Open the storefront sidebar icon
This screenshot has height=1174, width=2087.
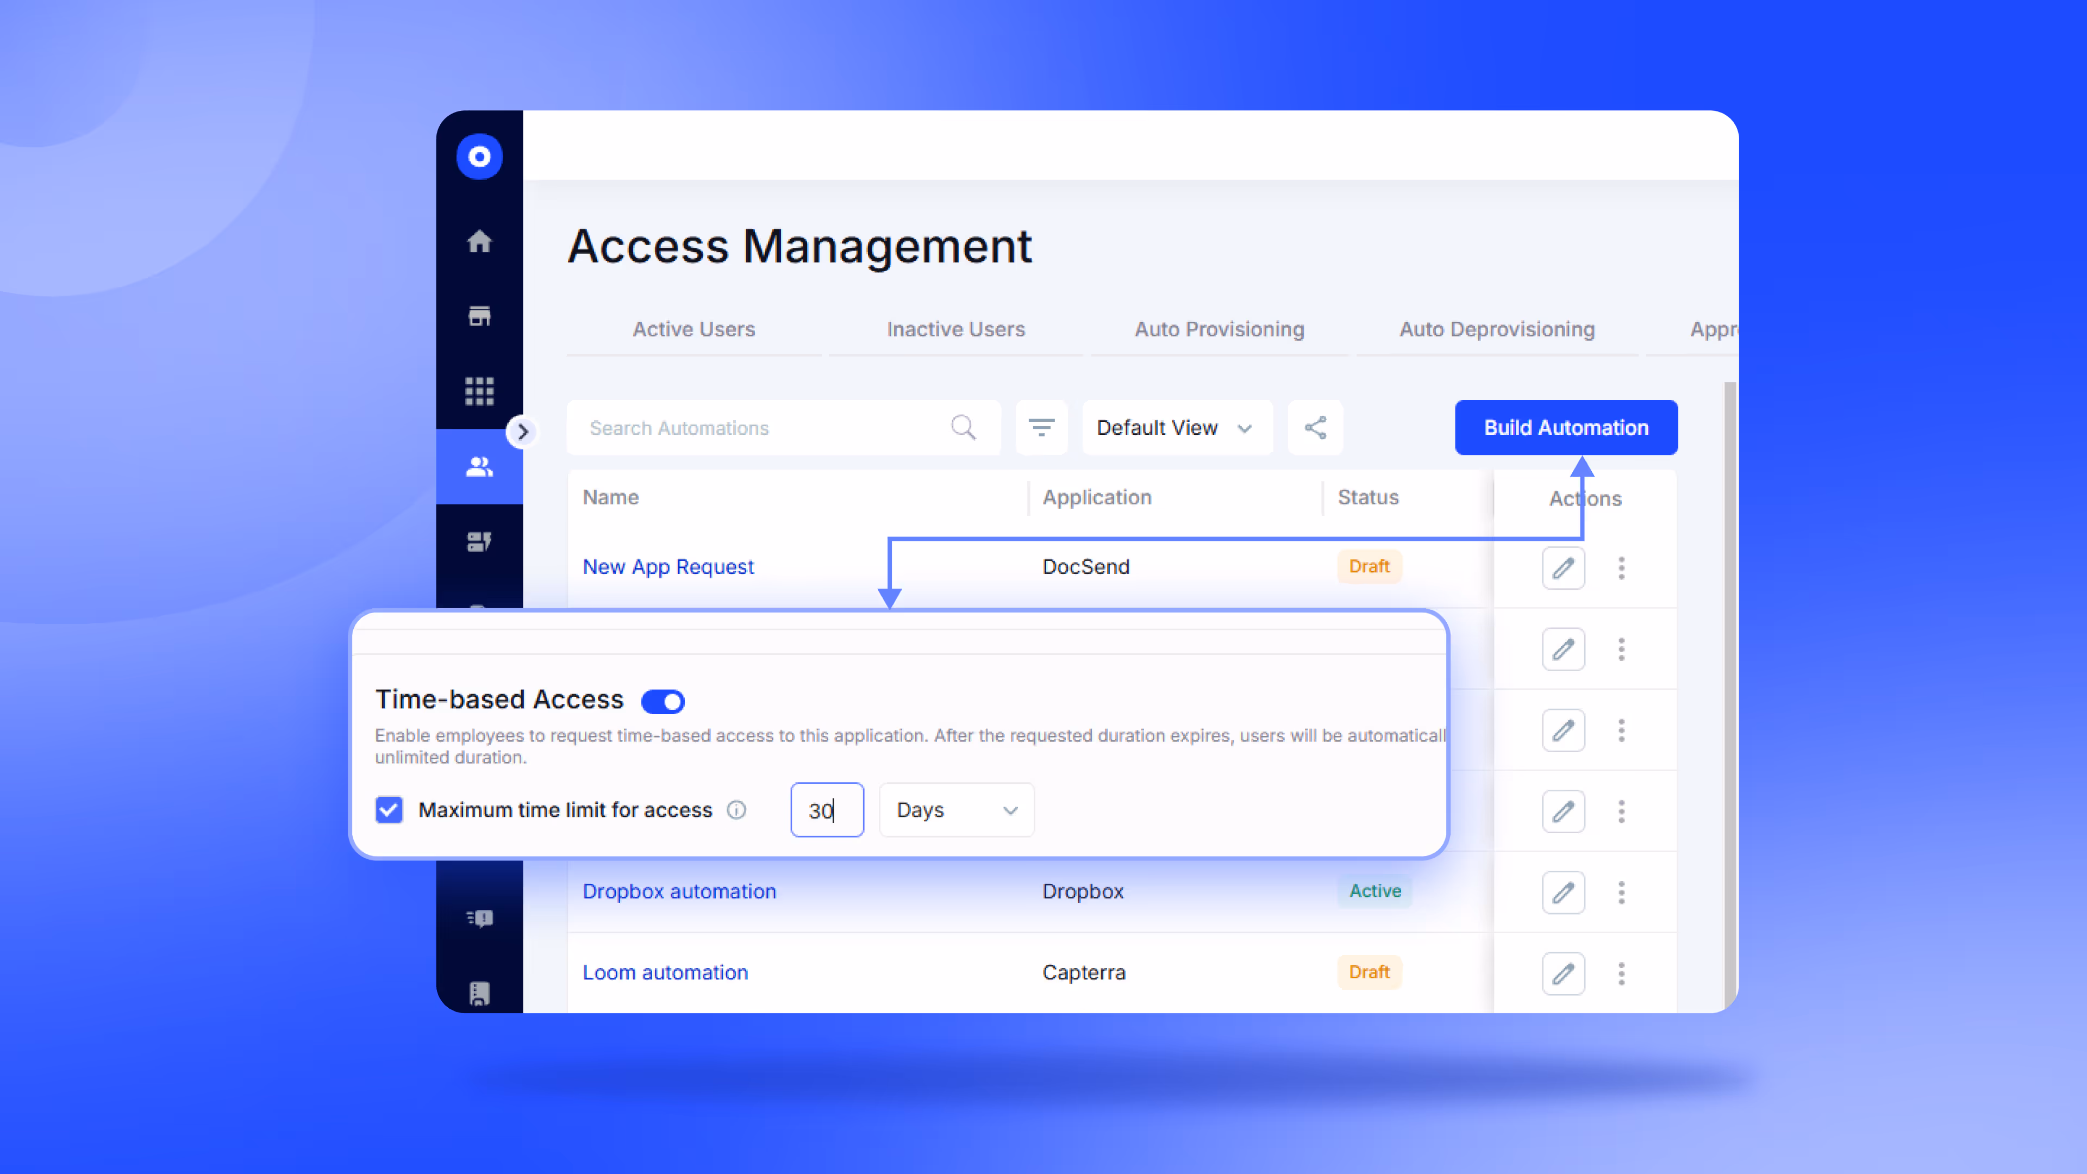click(479, 316)
